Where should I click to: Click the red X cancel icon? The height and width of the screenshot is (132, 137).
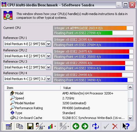(115, 126)
